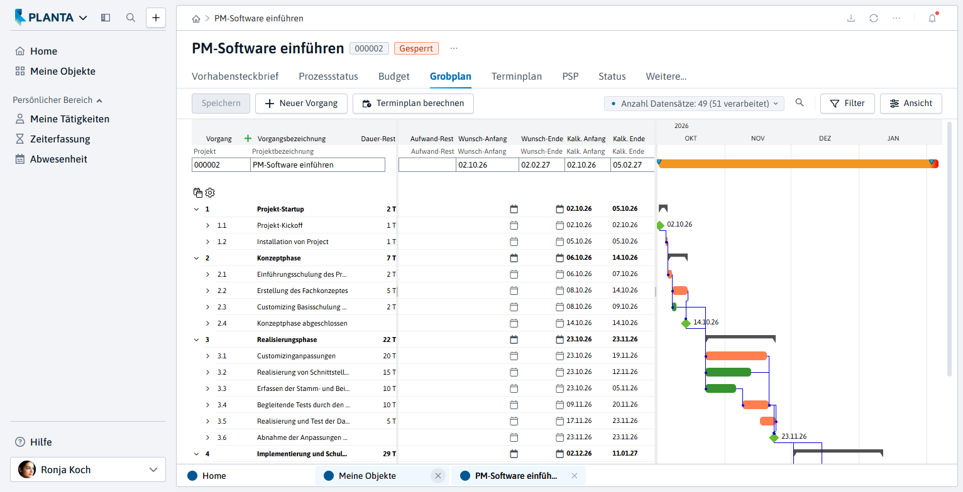Switch to the Terminplan tab

click(517, 77)
